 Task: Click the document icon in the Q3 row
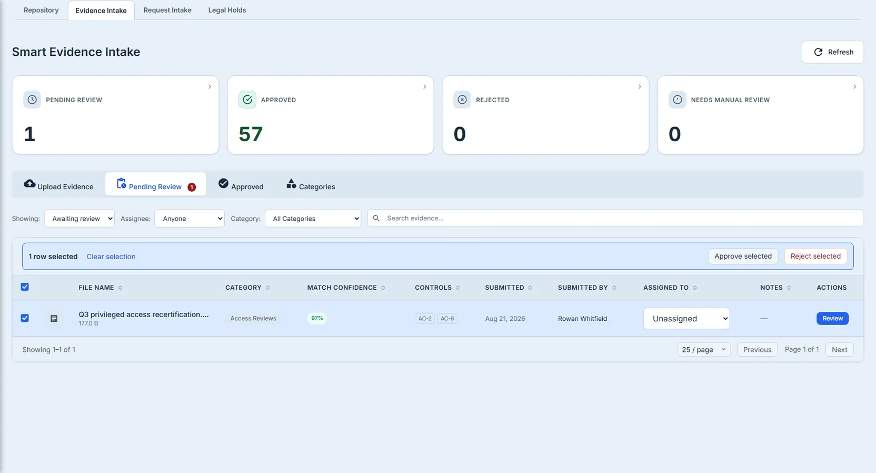tap(54, 319)
